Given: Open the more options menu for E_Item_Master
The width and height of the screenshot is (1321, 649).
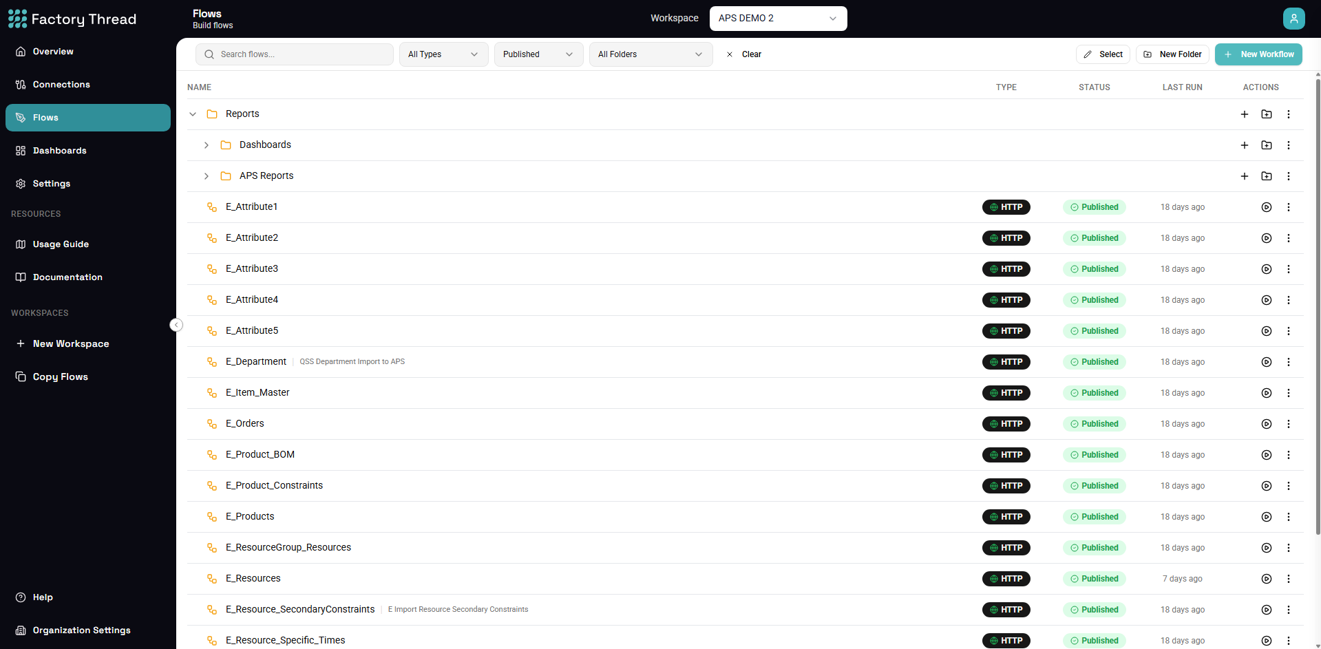Looking at the screenshot, I should coord(1289,393).
